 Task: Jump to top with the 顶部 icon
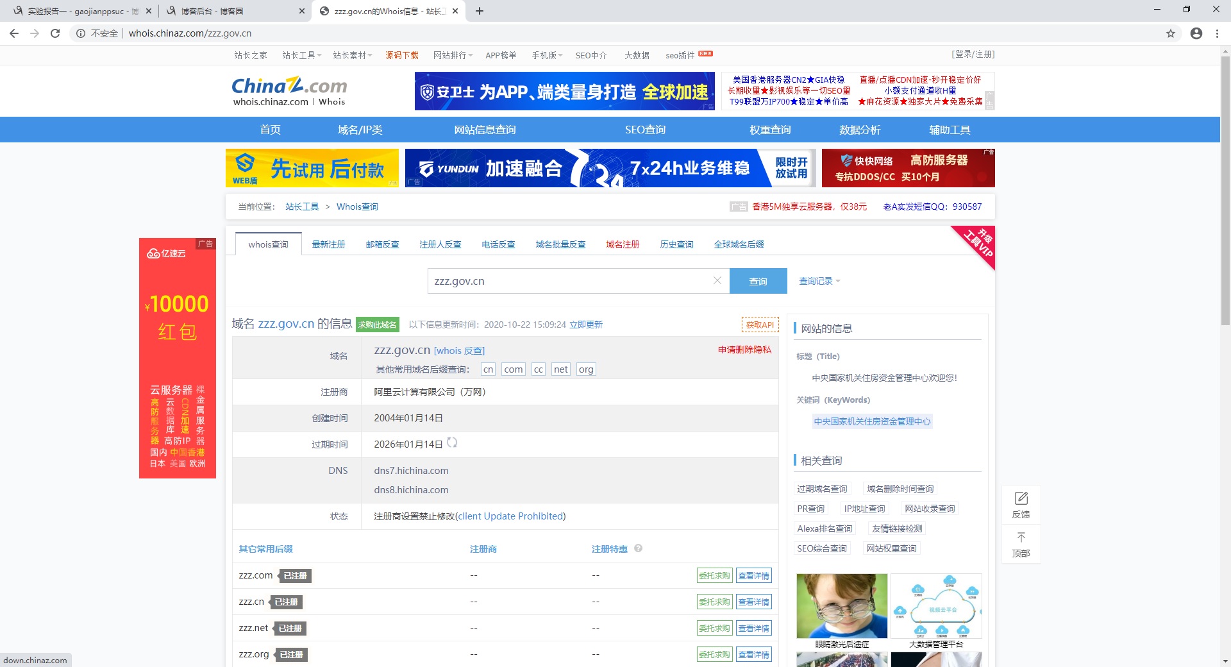[x=1021, y=545]
